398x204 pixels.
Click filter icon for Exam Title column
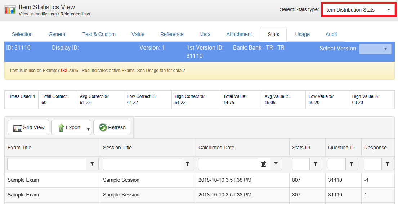coord(92,164)
